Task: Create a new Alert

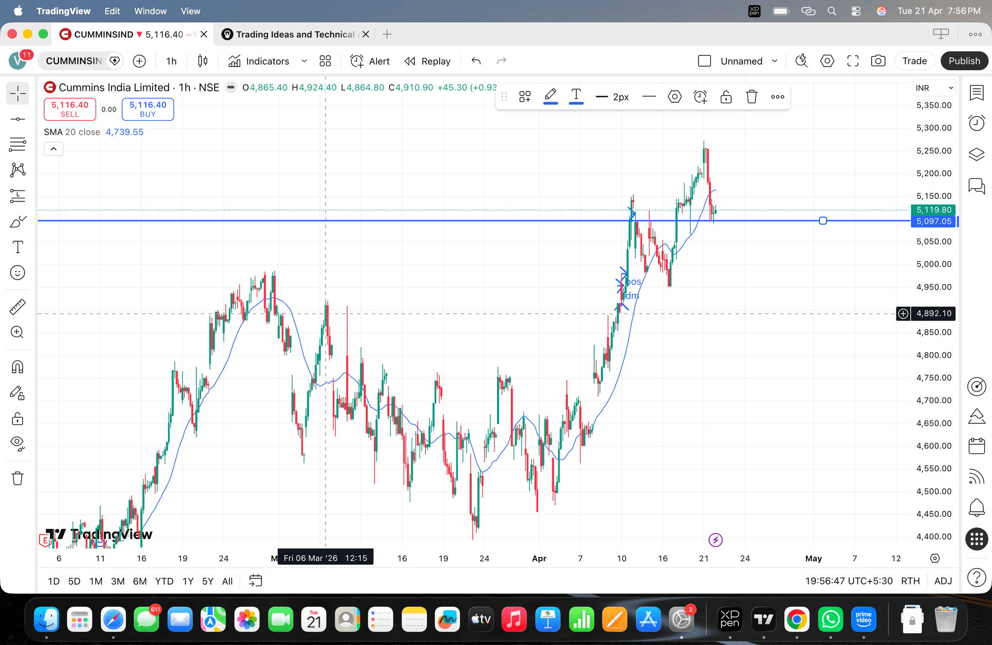Action: pos(370,61)
